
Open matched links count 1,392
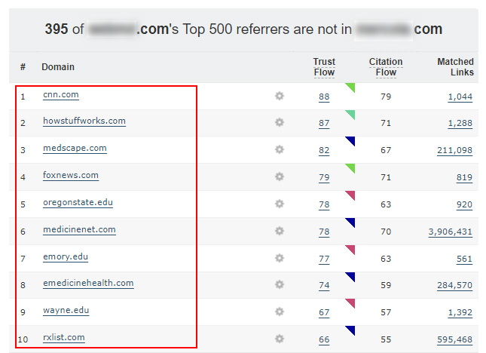click(x=460, y=312)
